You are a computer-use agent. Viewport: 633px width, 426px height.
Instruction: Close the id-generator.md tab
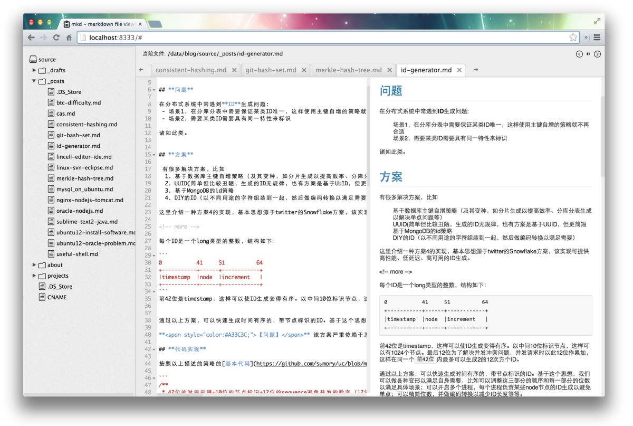coord(459,70)
